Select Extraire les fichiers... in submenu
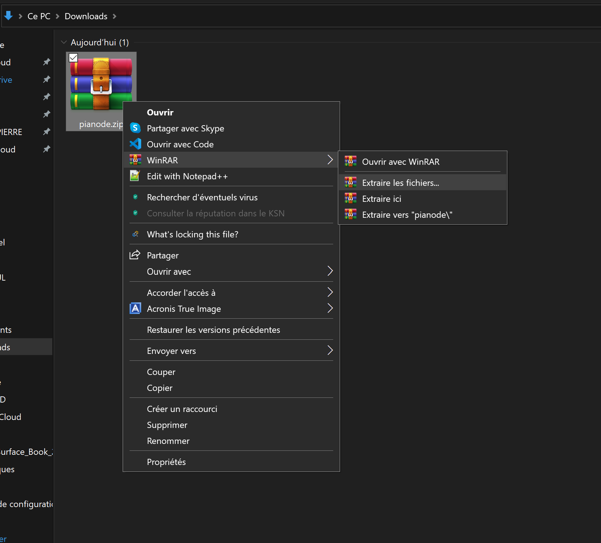Screen dimensions: 601x543 point(422,183)
